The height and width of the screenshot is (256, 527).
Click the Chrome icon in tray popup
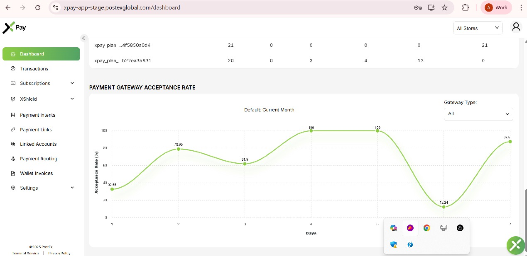427,228
